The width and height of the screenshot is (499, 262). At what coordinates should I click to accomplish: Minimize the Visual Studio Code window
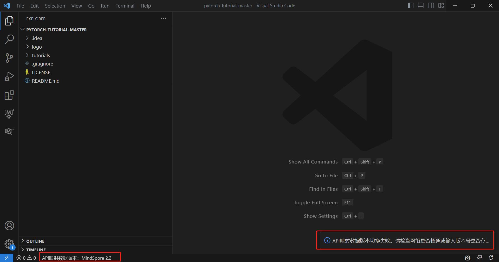(455, 5)
